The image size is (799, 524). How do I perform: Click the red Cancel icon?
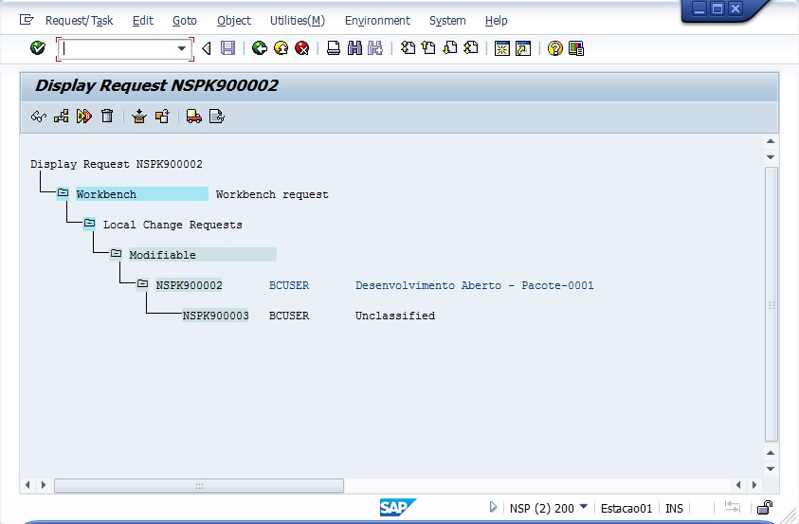(301, 48)
